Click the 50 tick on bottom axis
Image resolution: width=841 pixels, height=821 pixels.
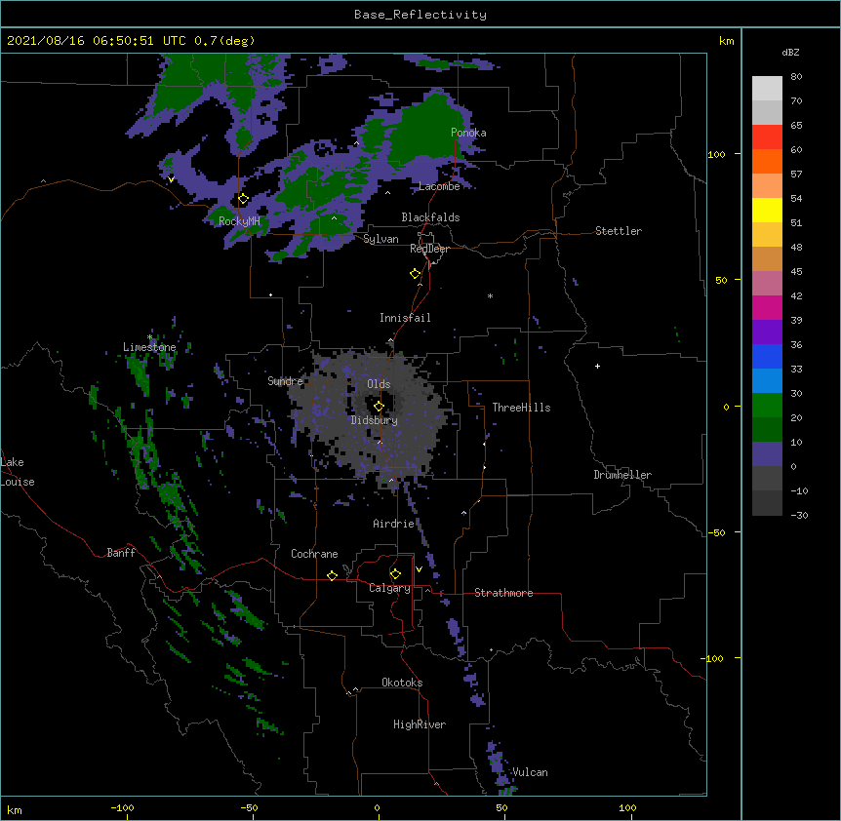pyautogui.click(x=501, y=807)
